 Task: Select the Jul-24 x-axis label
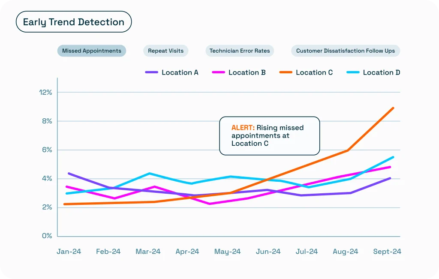point(306,252)
